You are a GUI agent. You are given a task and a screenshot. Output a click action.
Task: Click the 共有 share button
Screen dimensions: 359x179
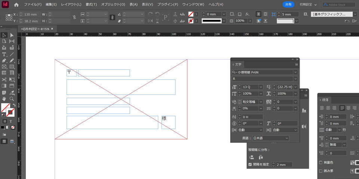click(x=288, y=4)
